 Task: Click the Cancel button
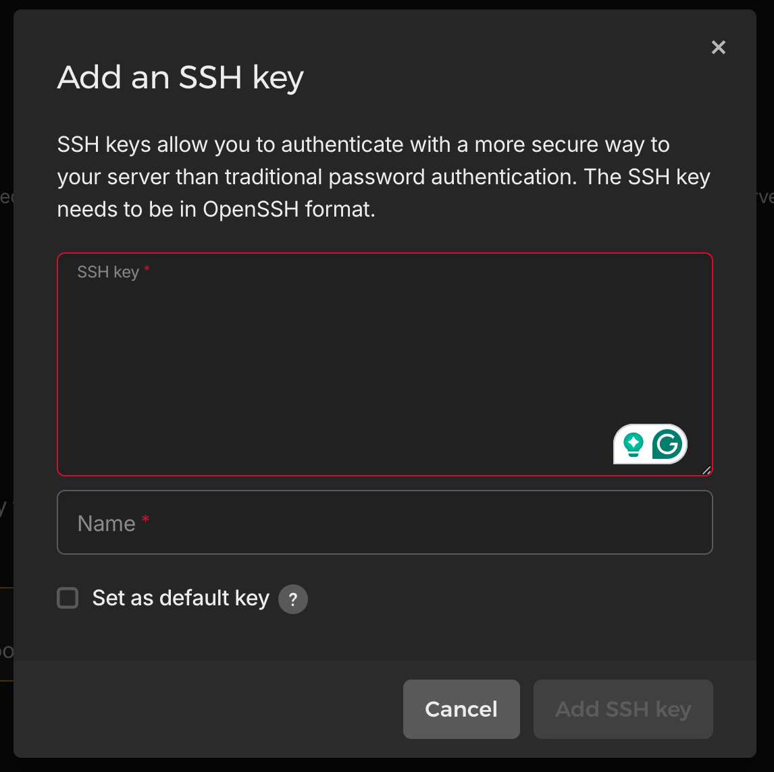tap(461, 709)
